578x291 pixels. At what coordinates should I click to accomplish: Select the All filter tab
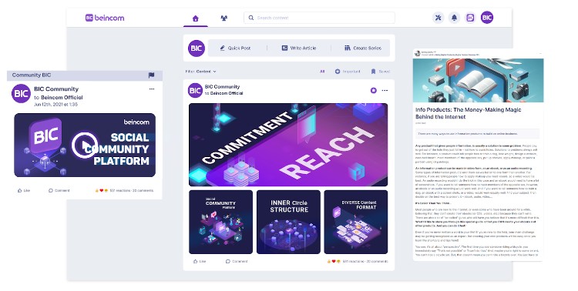322,72
